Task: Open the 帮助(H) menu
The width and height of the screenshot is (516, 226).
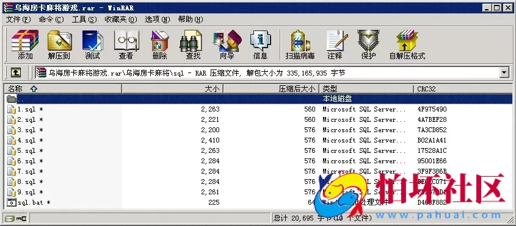Action: click(x=191, y=19)
